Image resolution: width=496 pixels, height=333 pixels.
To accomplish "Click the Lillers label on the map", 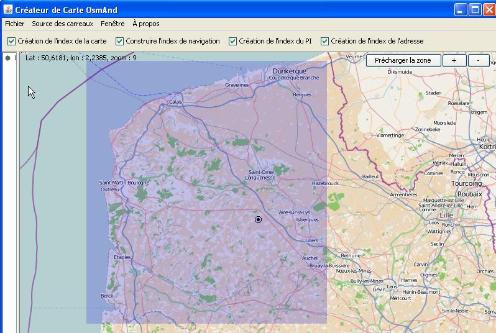I will tap(311, 240).
